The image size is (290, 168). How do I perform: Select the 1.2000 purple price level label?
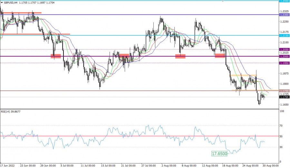(x=284, y=56)
